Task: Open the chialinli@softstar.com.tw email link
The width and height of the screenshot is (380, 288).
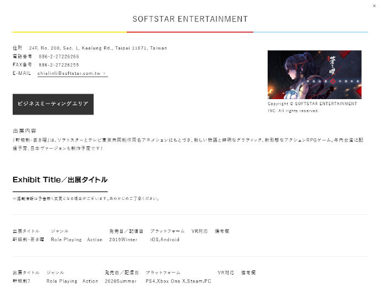Action: pyautogui.click(x=73, y=73)
